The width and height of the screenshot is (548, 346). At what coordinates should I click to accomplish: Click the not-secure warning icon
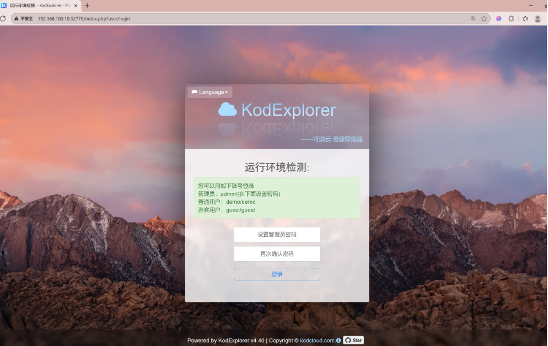pyautogui.click(x=17, y=19)
